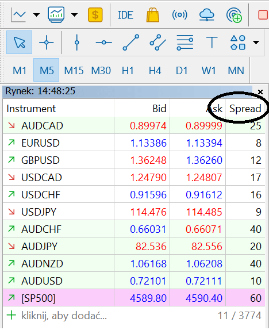
Task: Select the AUDCAD instrument row
Action: (134, 126)
